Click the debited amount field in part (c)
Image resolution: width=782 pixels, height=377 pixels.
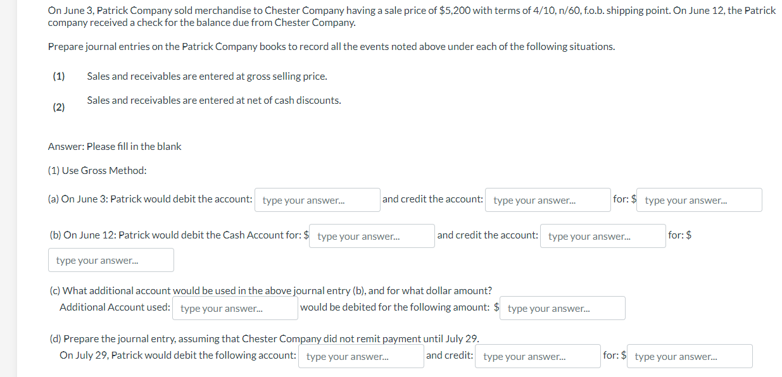coord(562,308)
